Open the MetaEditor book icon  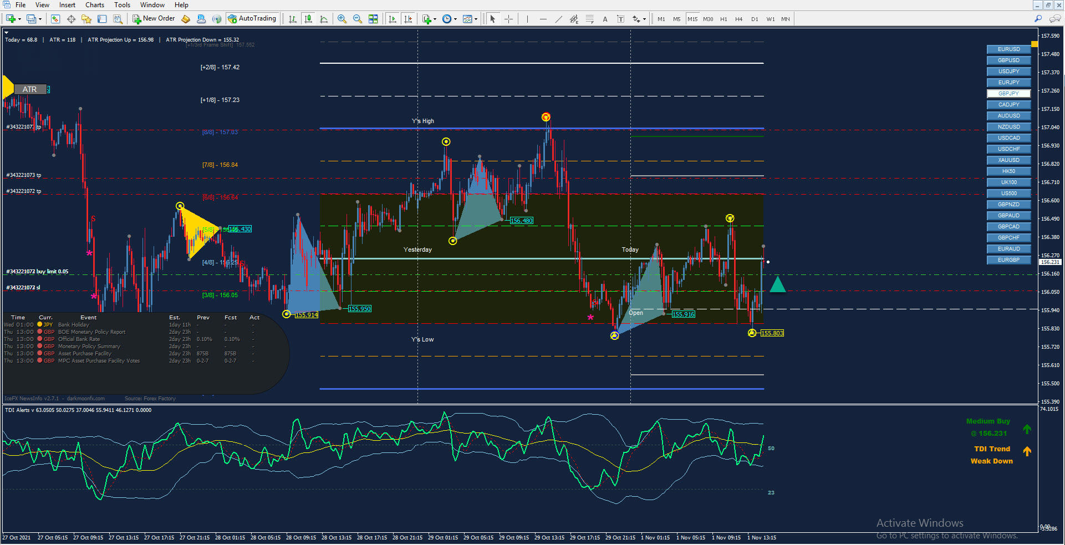pos(186,19)
